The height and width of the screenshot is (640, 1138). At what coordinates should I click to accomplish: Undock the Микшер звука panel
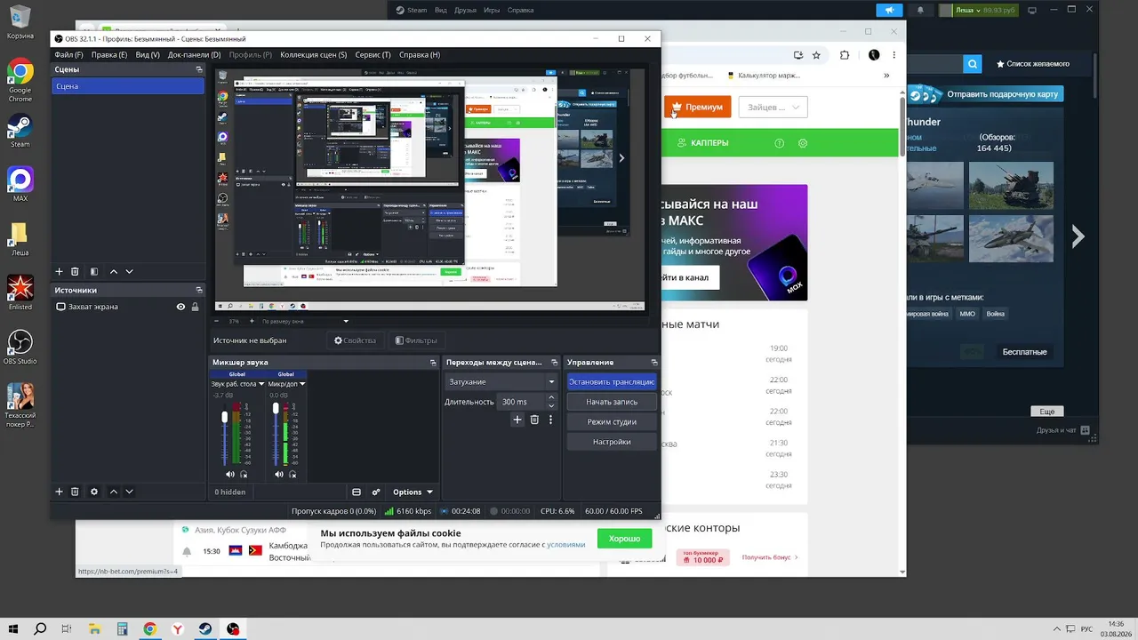click(433, 362)
